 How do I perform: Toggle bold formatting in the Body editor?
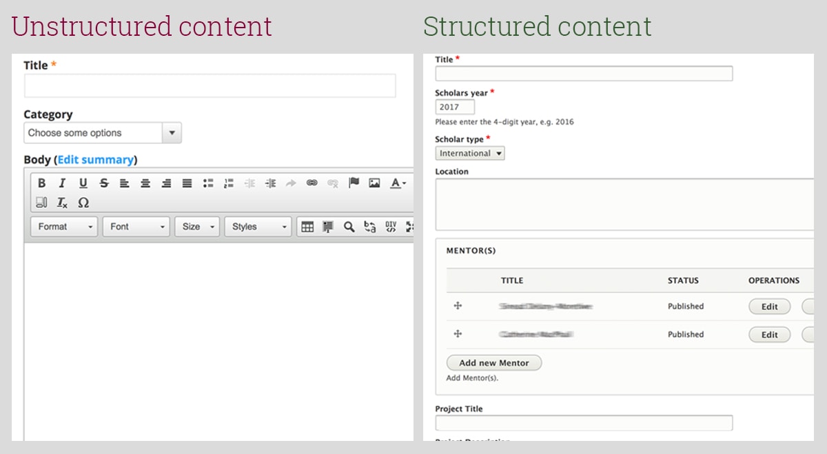(41, 183)
